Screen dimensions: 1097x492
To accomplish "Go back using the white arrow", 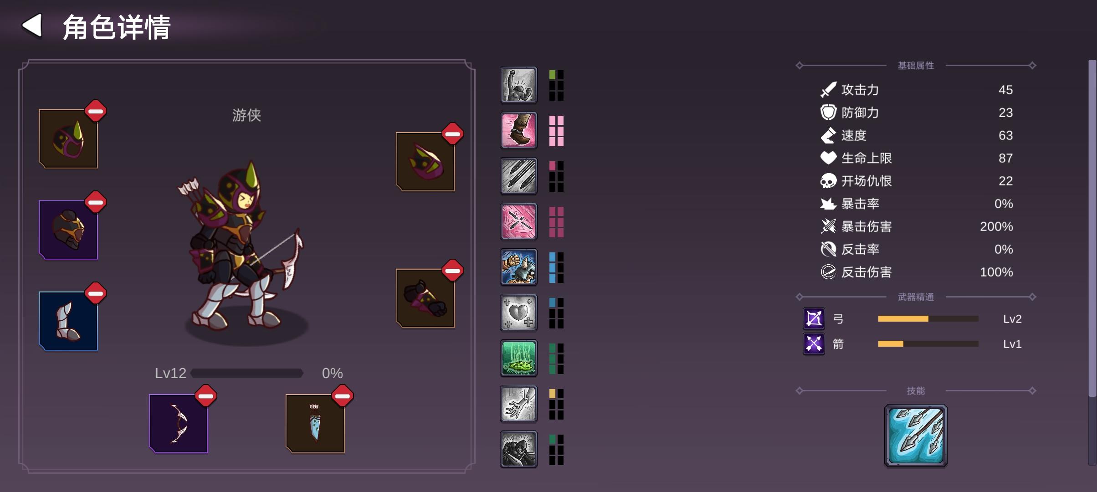I will click(32, 26).
